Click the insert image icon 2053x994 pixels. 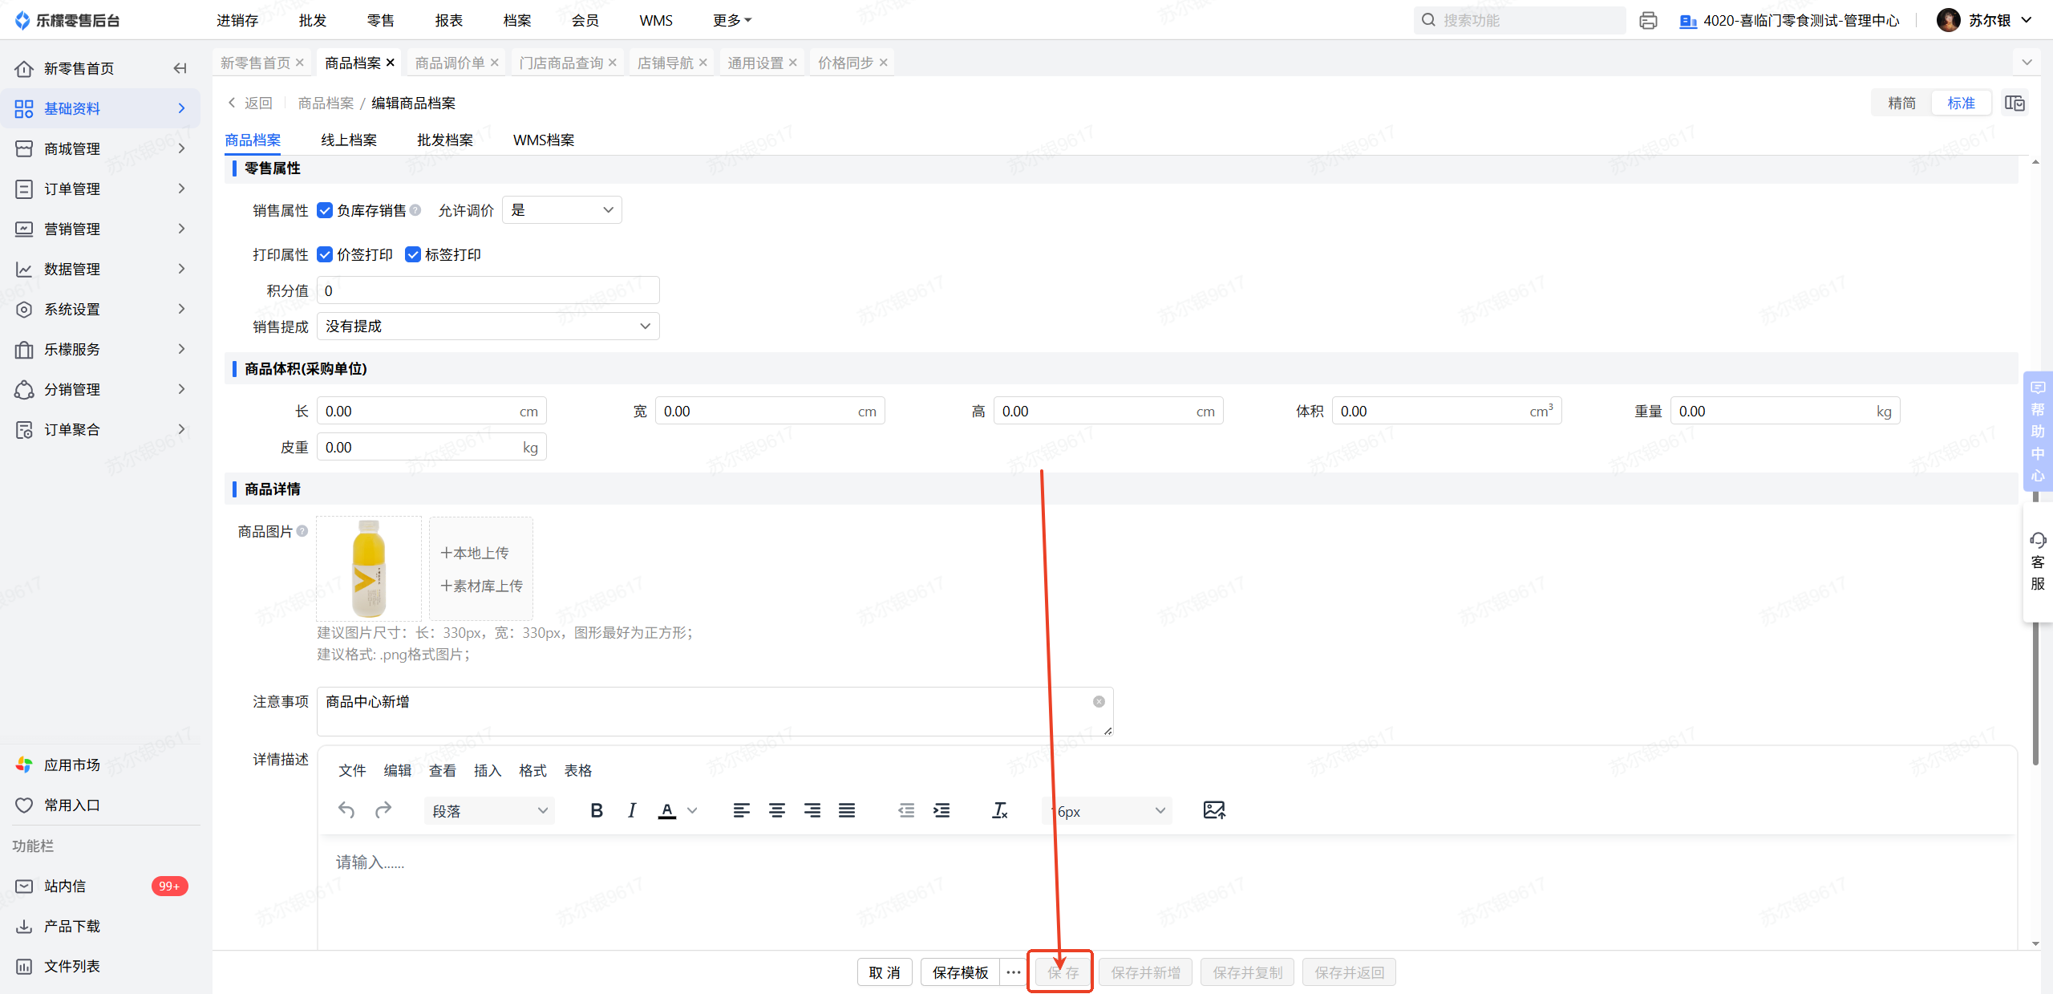click(x=1213, y=810)
